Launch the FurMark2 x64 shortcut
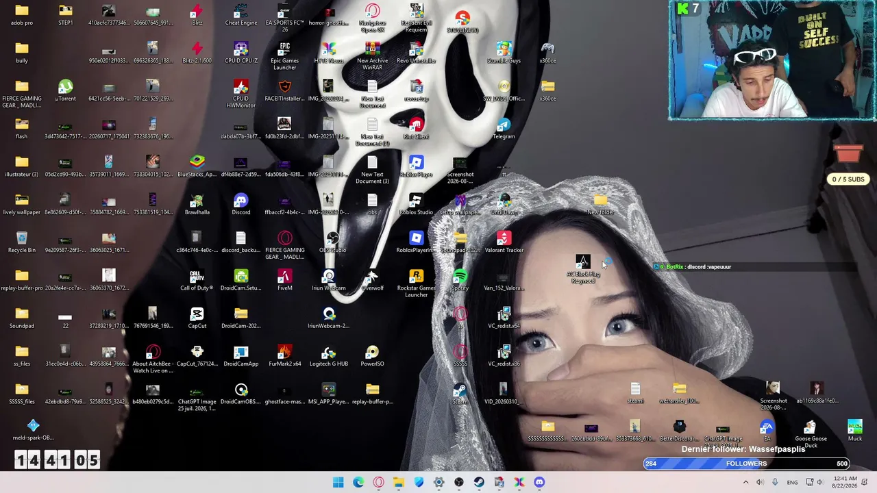Viewport: 877px width, 493px height. [x=284, y=355]
